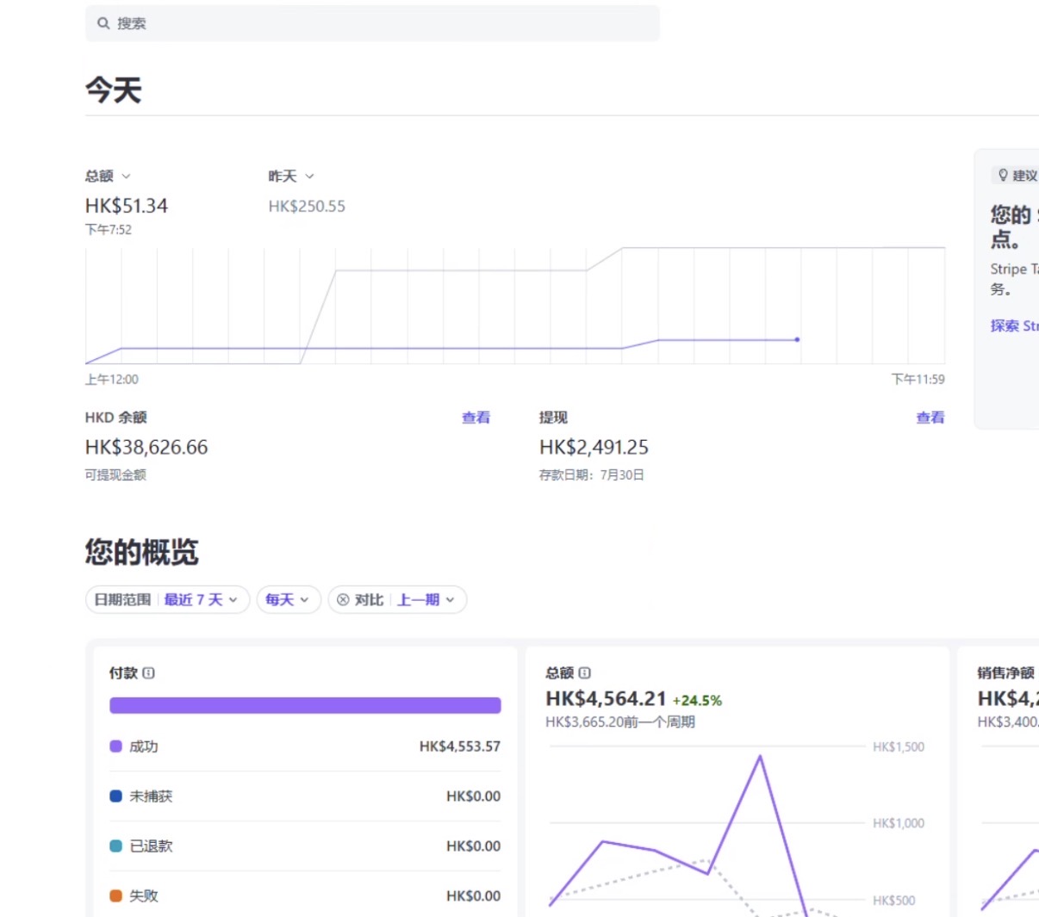Click the teal 已退款 legend dot

[x=115, y=846]
